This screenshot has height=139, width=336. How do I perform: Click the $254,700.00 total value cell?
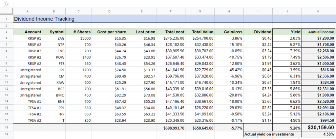(200, 39)
